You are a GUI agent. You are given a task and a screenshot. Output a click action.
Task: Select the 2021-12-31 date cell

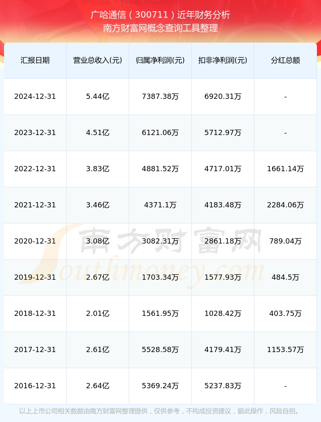click(x=35, y=205)
